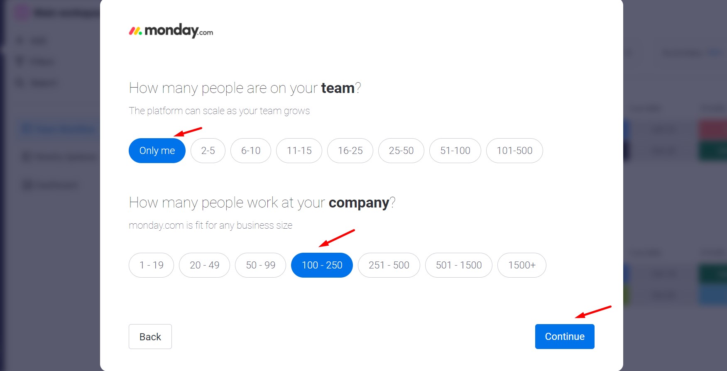Select team size 16-25
Viewport: 727px width, 371px height.
point(350,151)
